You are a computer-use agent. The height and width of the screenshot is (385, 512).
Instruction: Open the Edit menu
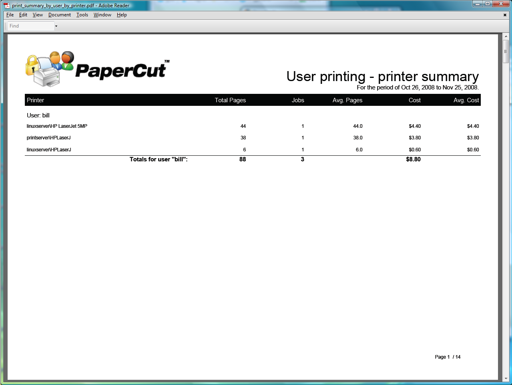click(x=23, y=15)
